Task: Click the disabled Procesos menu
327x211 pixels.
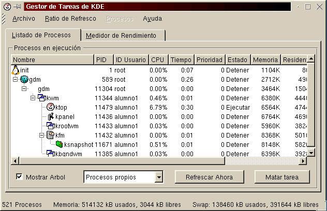Action: 120,19
